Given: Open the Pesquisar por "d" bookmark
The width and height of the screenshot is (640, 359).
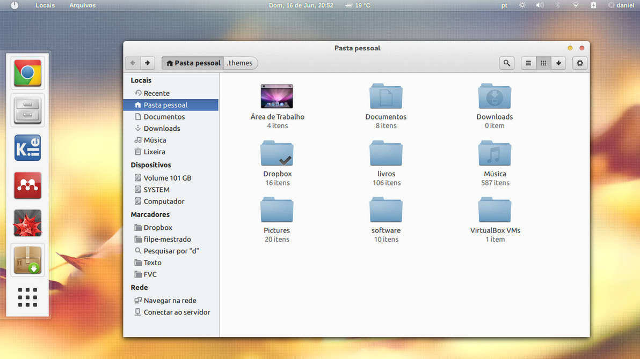Looking at the screenshot, I should click(171, 251).
